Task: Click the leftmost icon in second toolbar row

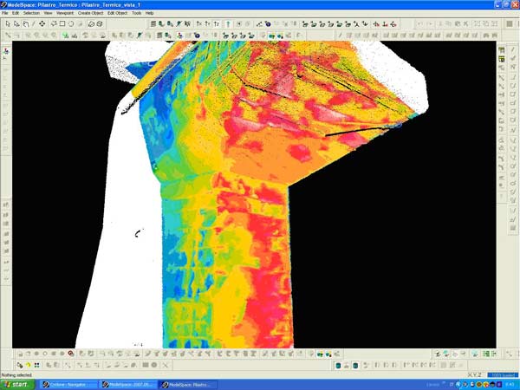Action: click(x=8, y=35)
